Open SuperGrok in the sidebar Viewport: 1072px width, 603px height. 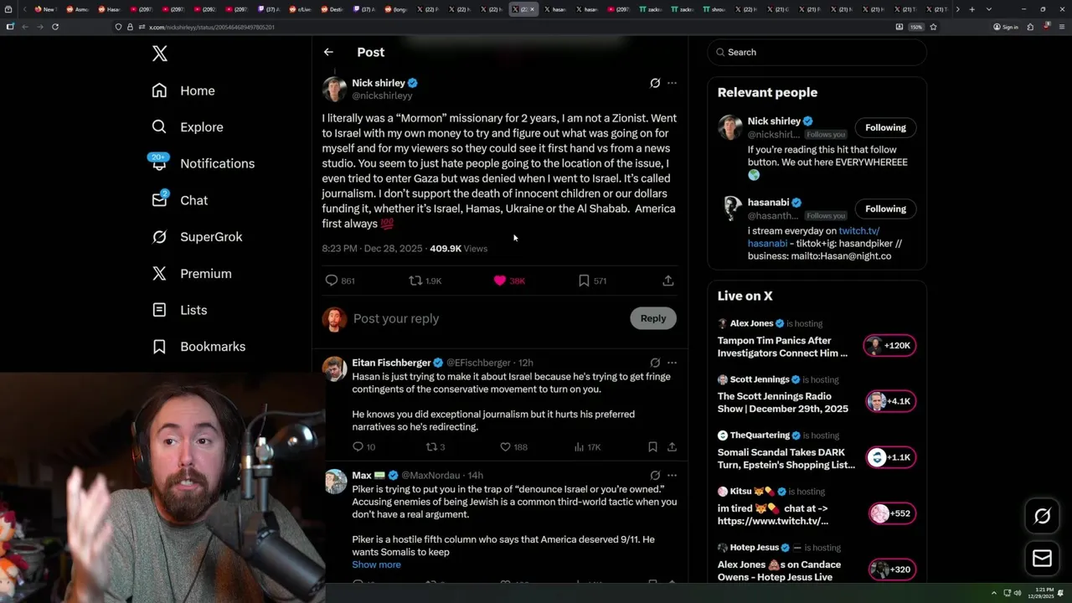[x=197, y=237]
